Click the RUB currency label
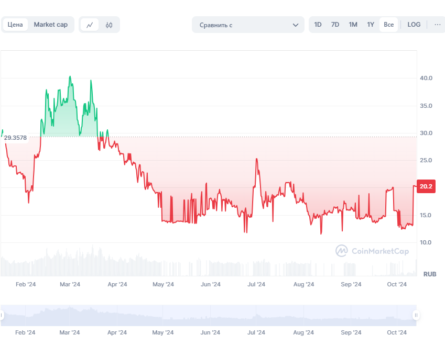 pos(430,274)
